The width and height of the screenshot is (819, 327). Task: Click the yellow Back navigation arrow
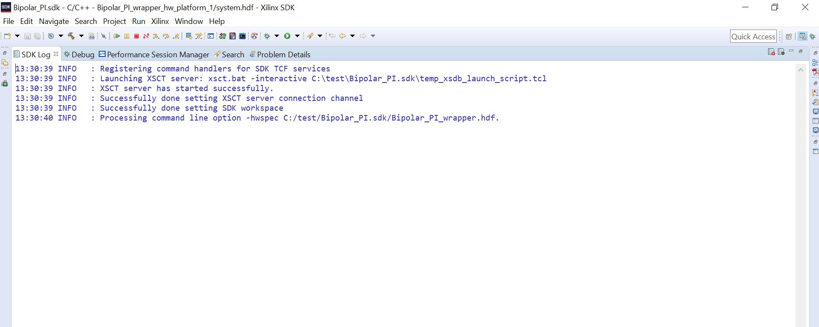tap(342, 36)
